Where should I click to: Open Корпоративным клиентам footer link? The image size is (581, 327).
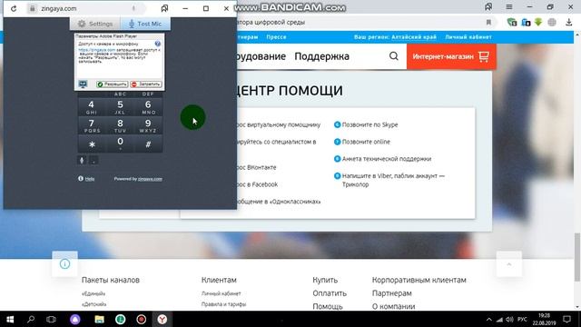(x=419, y=280)
